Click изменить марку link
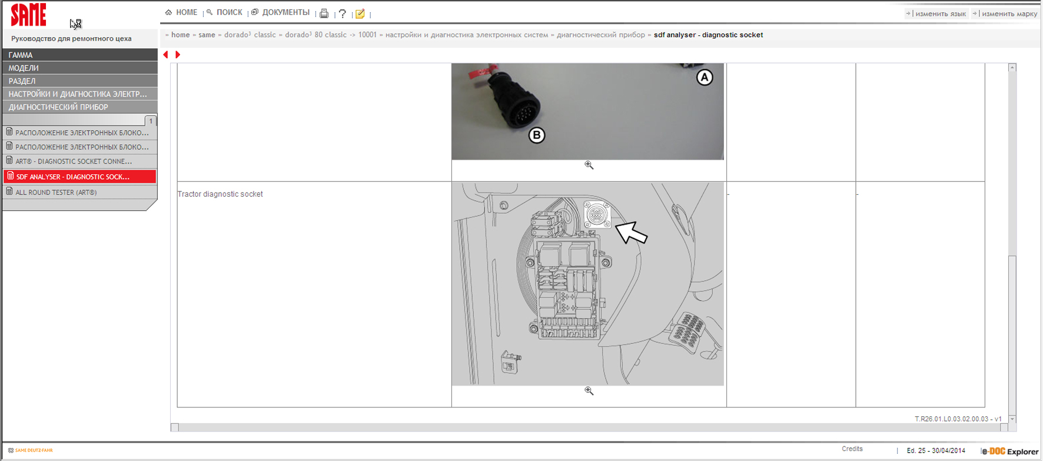 (1009, 14)
